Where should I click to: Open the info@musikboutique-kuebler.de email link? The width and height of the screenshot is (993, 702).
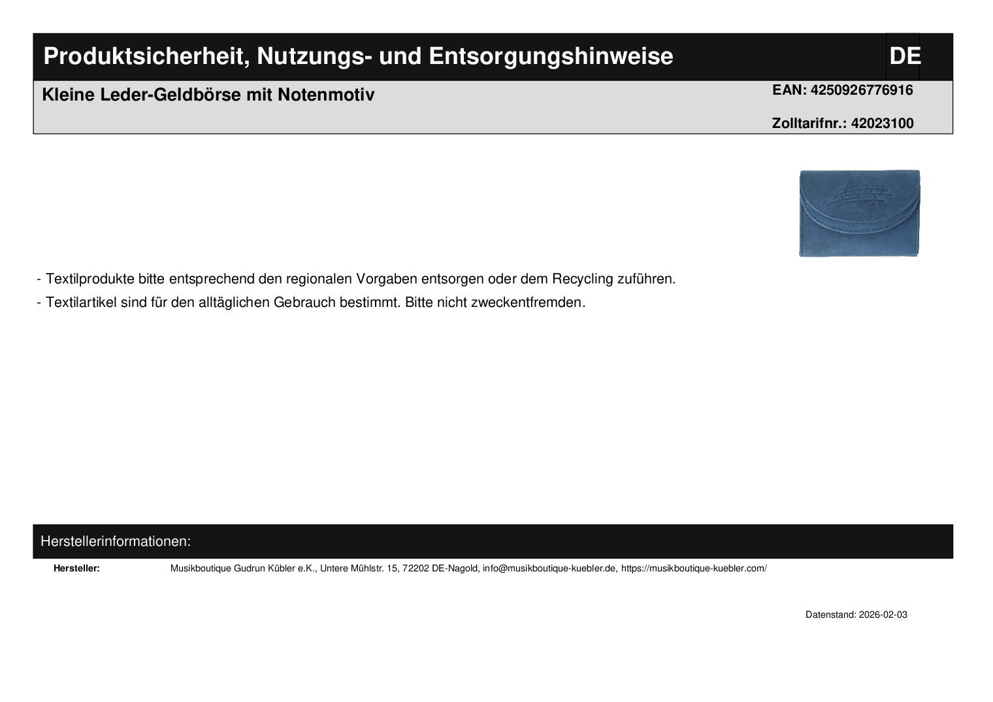[549, 568]
